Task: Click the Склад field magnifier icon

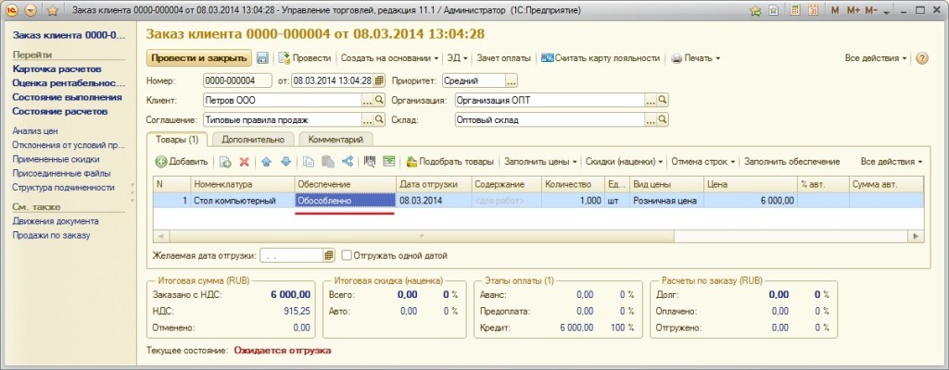Action: (x=662, y=119)
